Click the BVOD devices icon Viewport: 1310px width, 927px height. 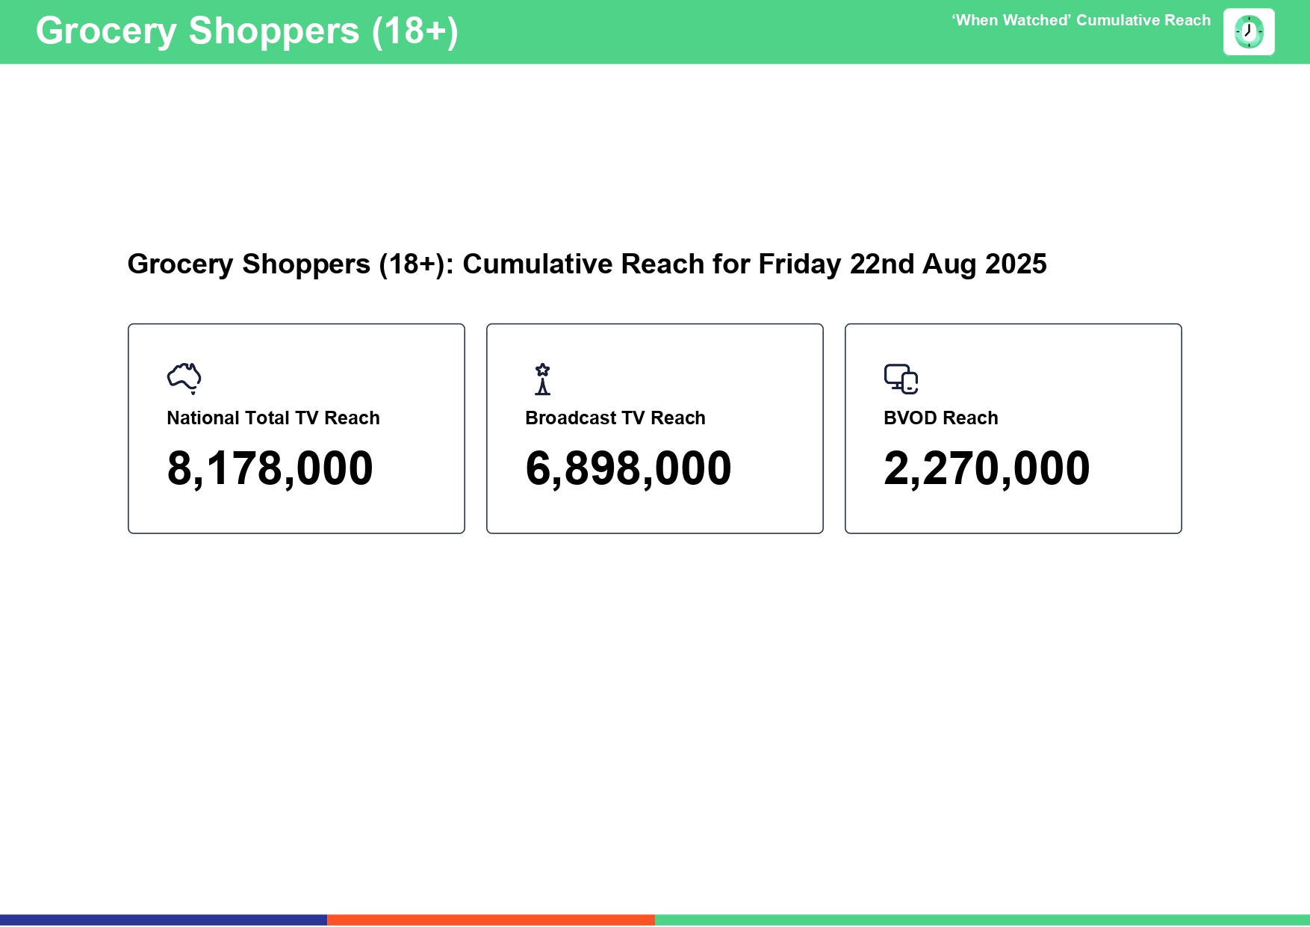point(901,379)
